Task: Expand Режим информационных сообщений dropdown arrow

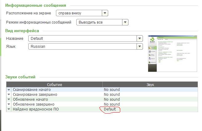Action: pyautogui.click(x=125, y=22)
